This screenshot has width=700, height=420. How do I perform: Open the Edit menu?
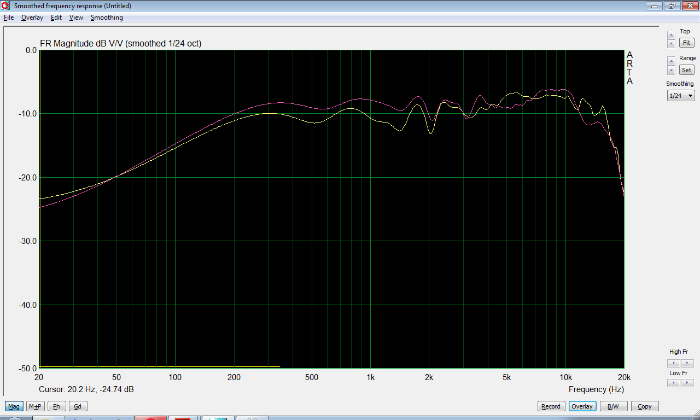pyautogui.click(x=56, y=17)
